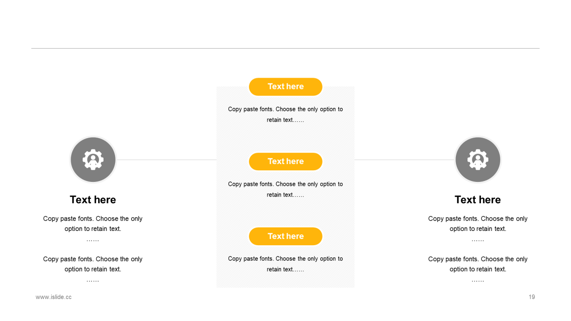The image size is (571, 321).
Task: Click connector line beside left gear icon
Action: pos(167,160)
